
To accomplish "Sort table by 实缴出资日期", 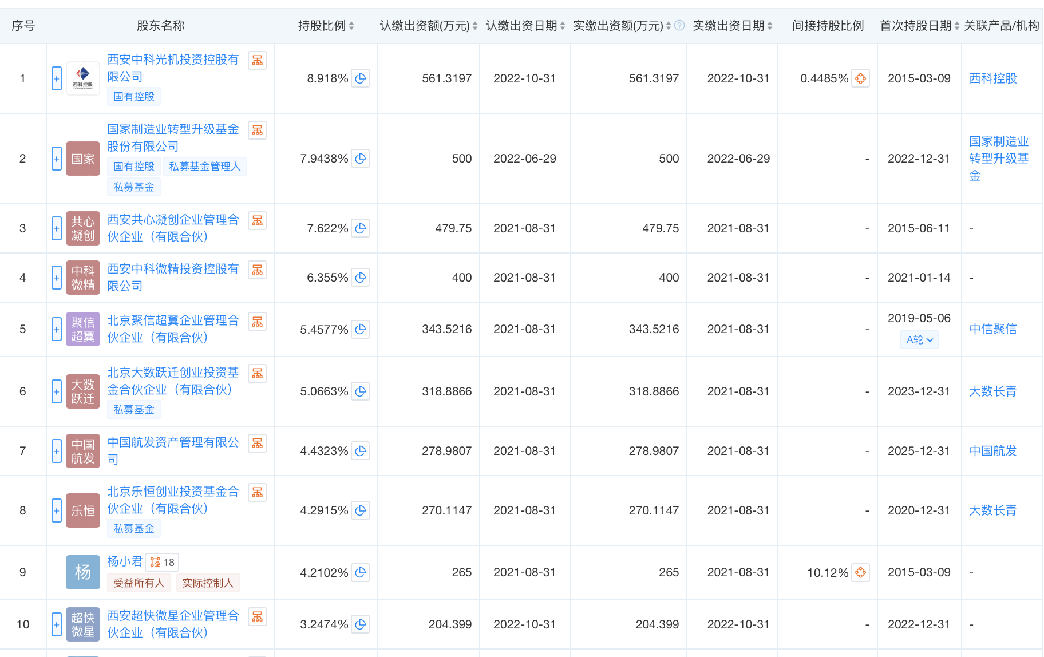I will click(770, 26).
